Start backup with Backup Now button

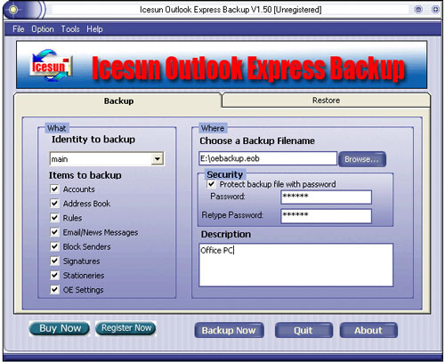coord(229,330)
